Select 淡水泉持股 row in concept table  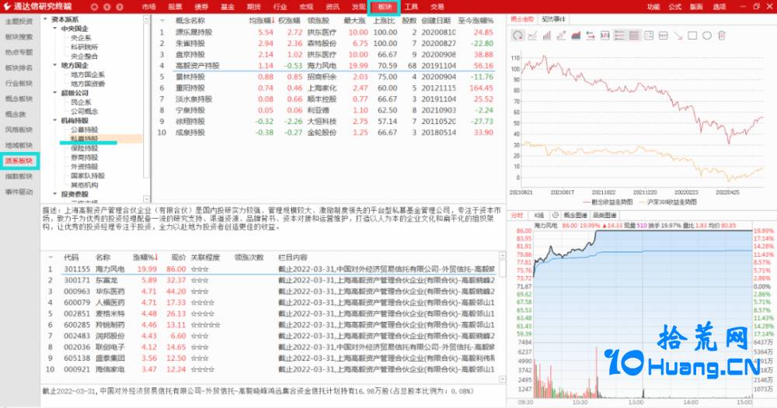tap(326, 99)
